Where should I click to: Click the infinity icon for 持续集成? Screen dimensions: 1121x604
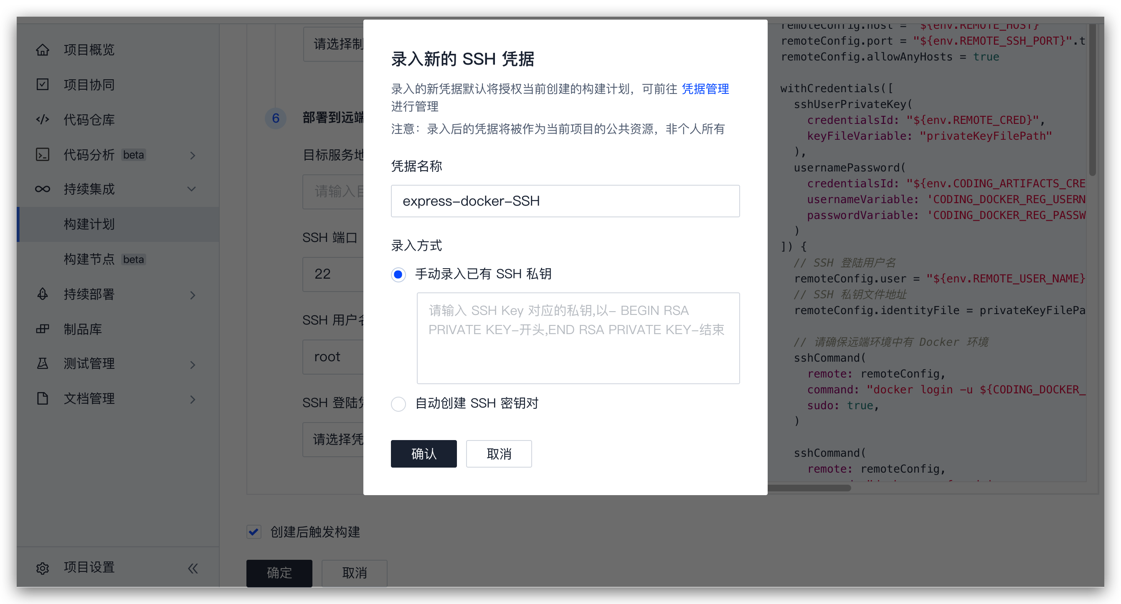coord(42,189)
